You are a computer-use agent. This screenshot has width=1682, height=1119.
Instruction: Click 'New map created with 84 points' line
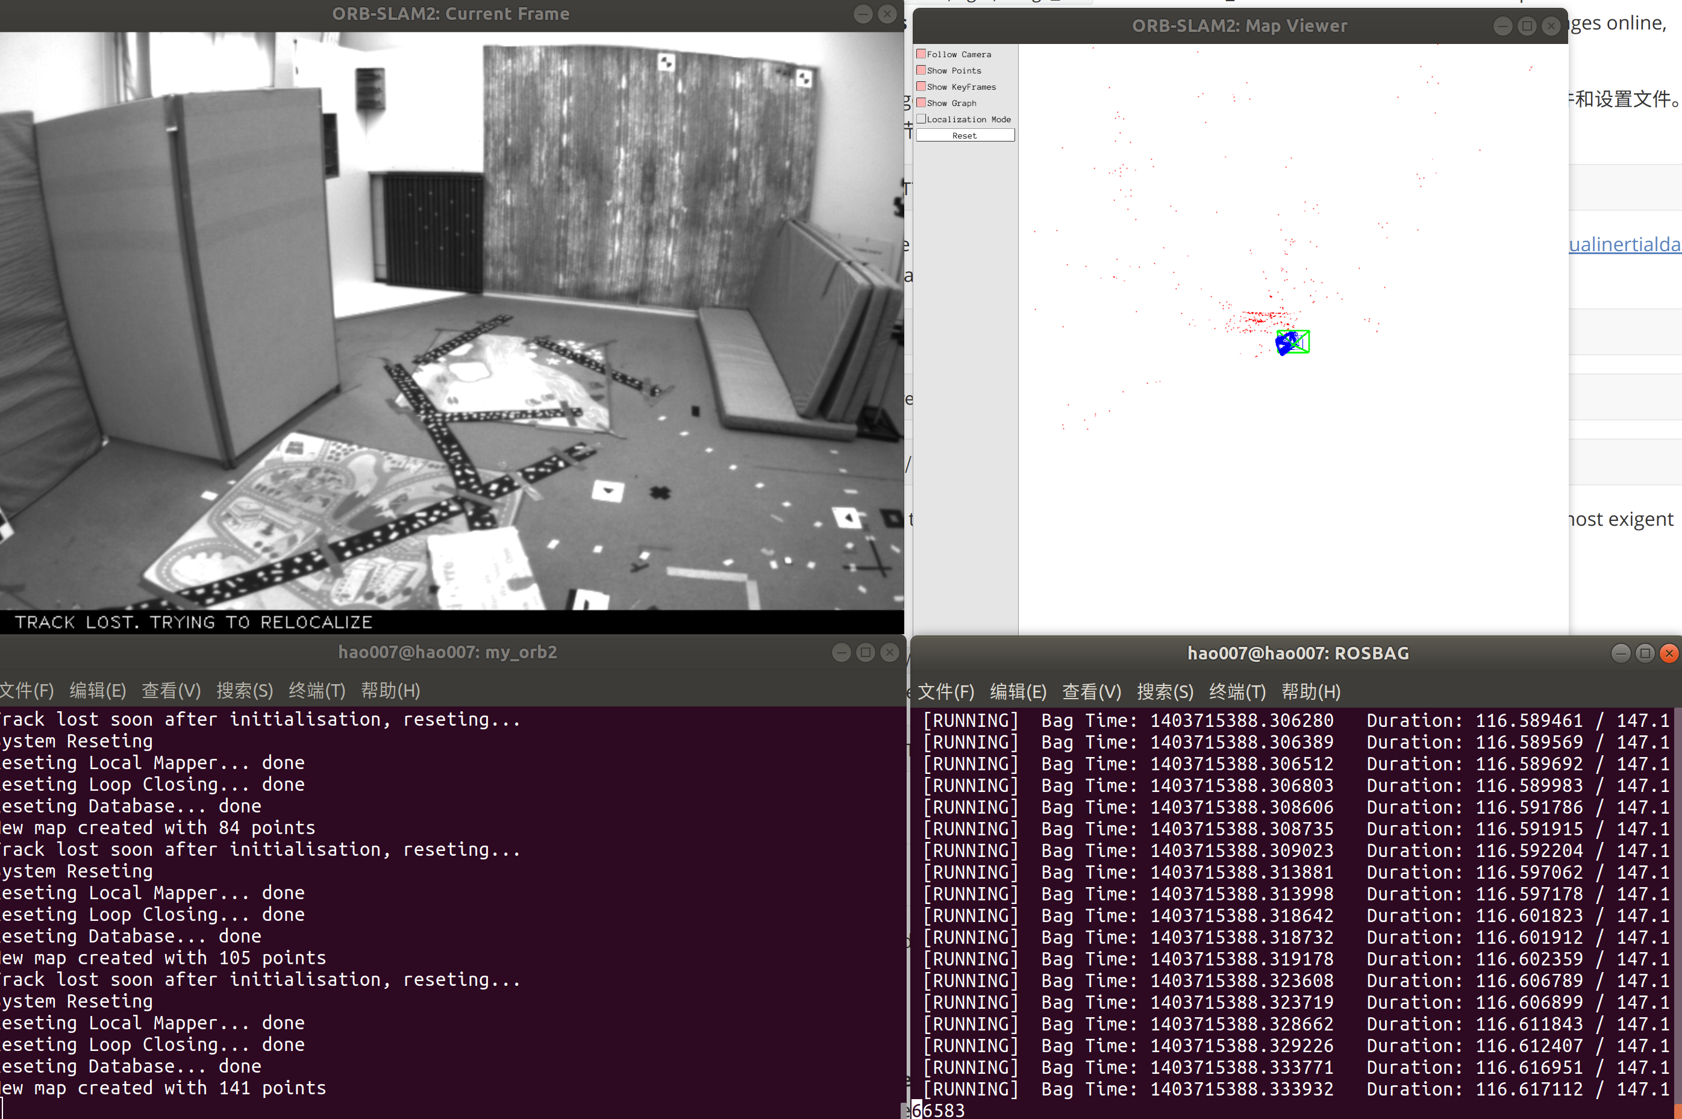157,828
